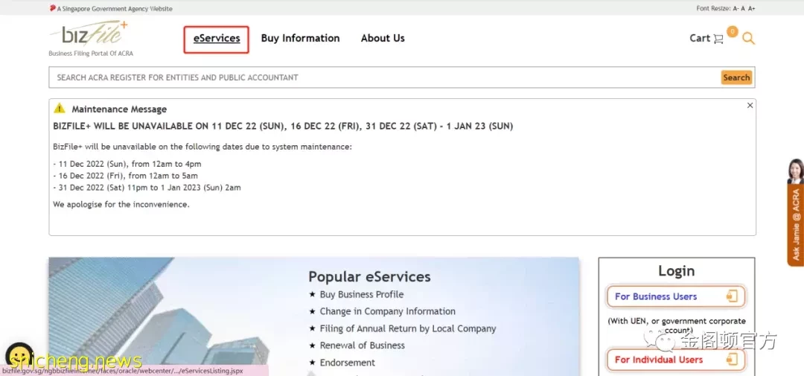The width and height of the screenshot is (804, 376).
Task: Open Ask Jamie @ ACRA chat tab
Action: click(796, 225)
